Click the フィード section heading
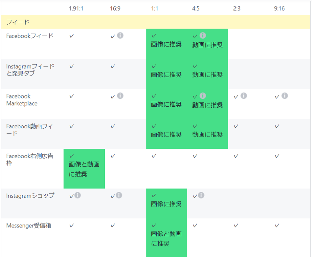Viewport: 312px width, 257px height. click(x=18, y=22)
